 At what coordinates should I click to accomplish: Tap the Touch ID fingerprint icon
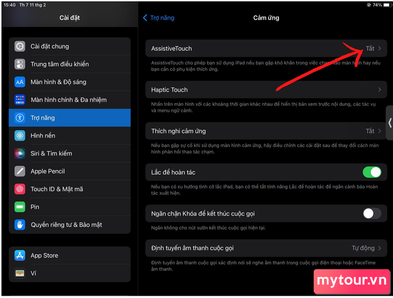[x=20, y=189]
